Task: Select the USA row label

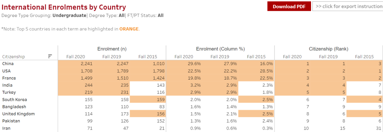Action: [6, 71]
